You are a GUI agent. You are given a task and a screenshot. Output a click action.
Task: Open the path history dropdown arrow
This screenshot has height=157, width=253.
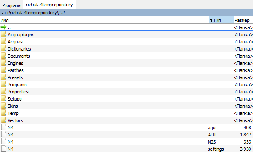click(2, 13)
